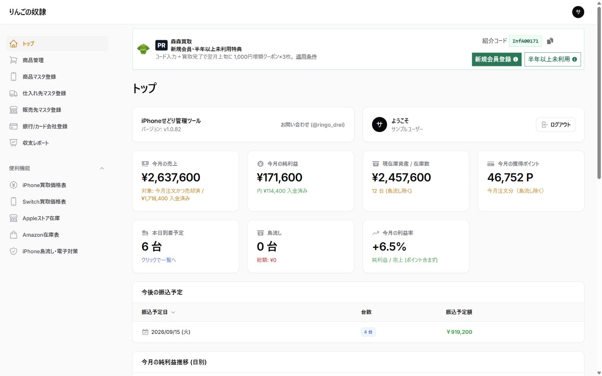Open 商品管理 in the sidebar

coord(57,60)
